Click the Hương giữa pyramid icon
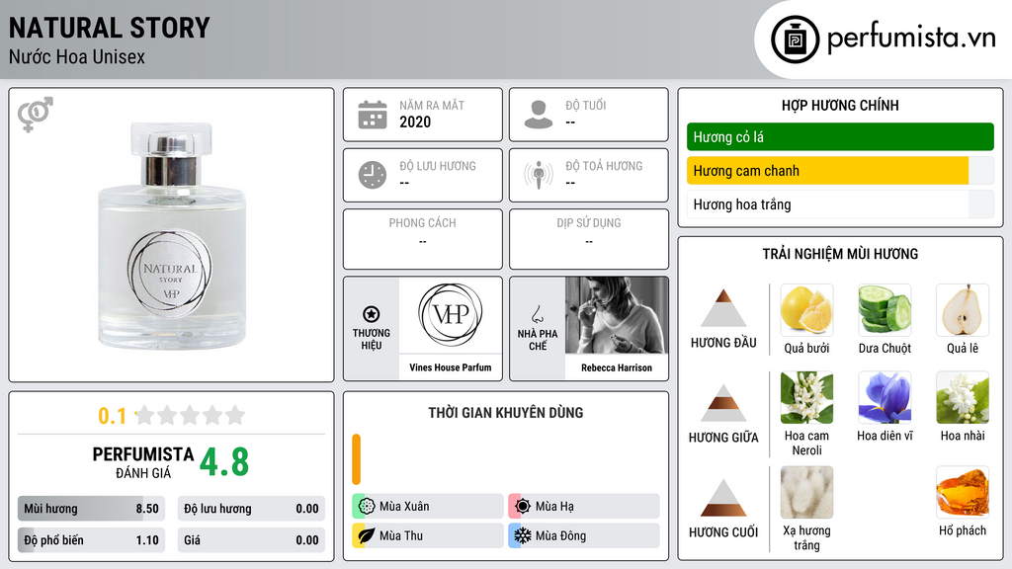 pos(723,403)
